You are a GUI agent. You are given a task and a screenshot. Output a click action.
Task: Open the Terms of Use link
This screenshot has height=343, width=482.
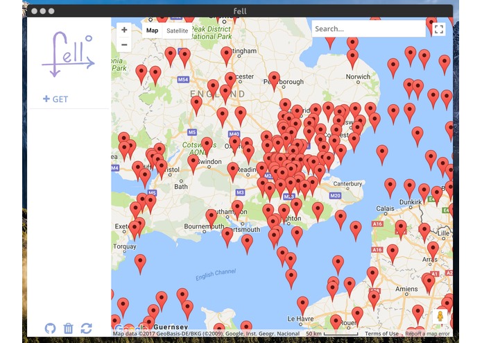click(x=381, y=333)
